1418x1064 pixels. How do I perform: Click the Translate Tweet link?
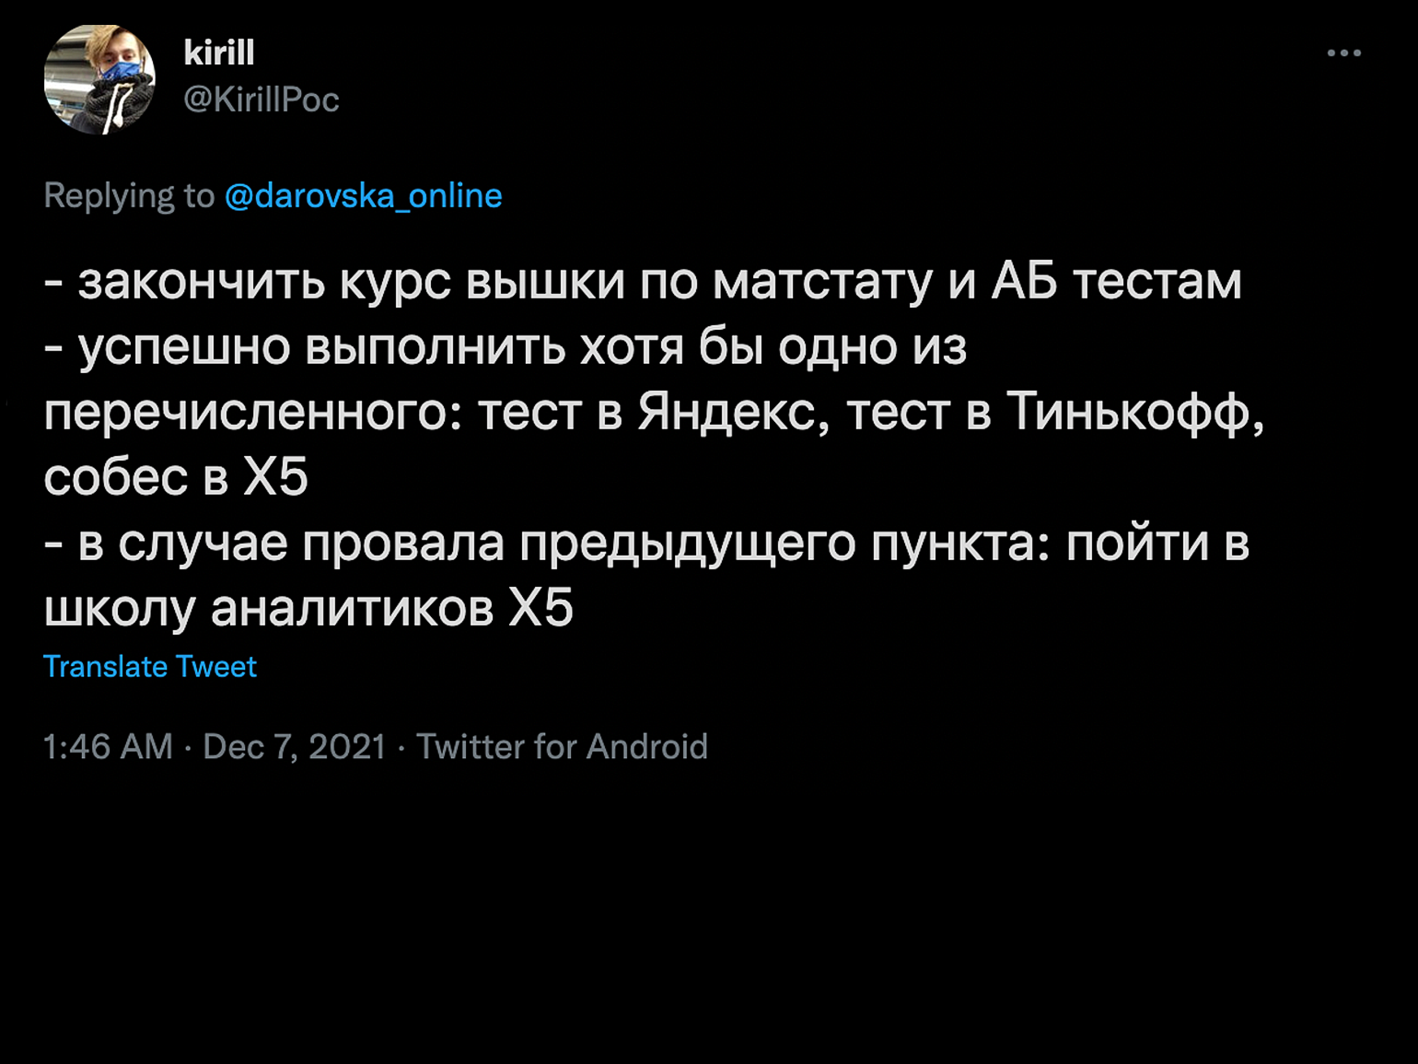150,667
